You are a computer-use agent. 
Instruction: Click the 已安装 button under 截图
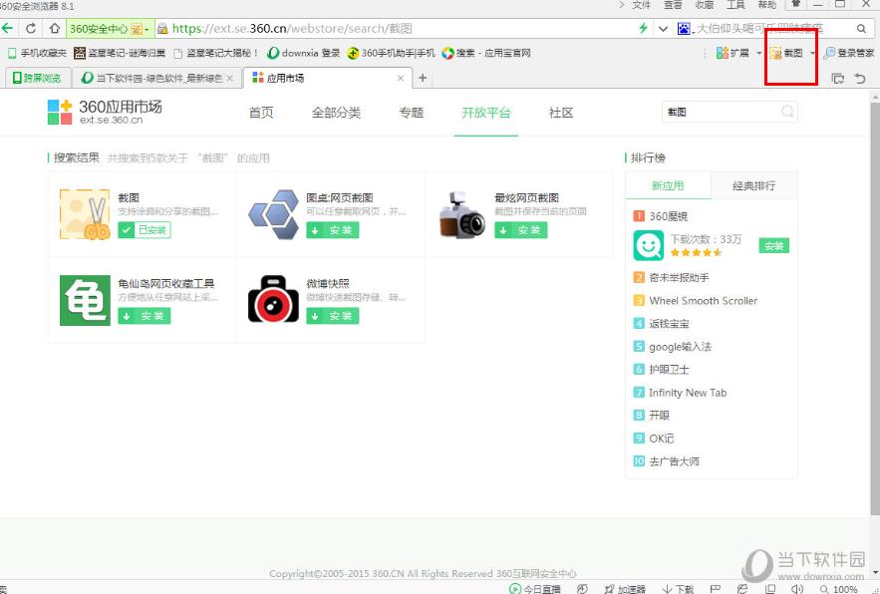tap(145, 230)
